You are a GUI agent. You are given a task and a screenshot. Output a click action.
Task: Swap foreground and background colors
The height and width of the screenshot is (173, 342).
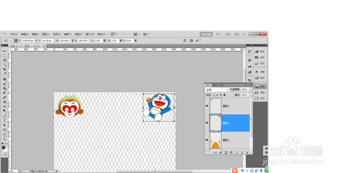(x=6, y=144)
